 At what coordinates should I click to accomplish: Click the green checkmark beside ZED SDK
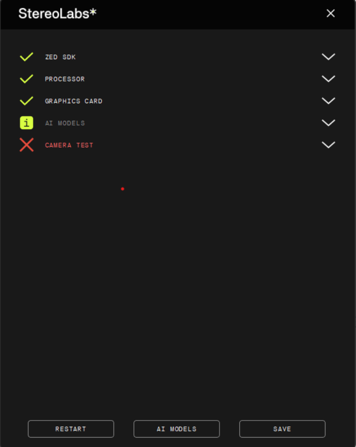coord(26,57)
